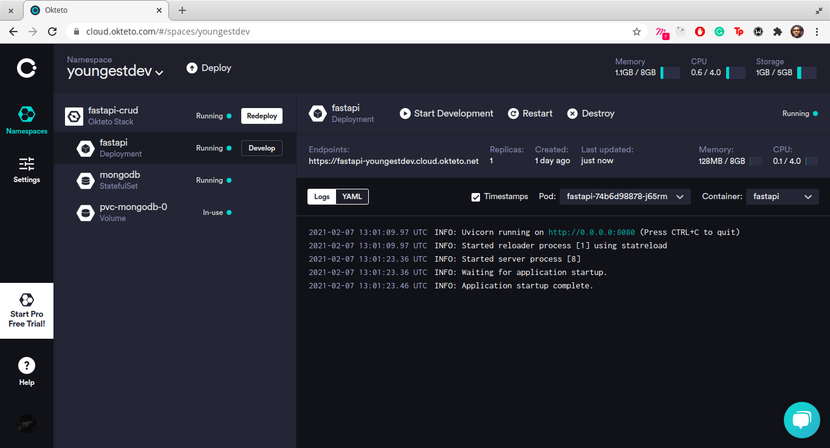The height and width of the screenshot is (448, 830).
Task: Open the youngestdev namespace dropdown
Action: pos(115,72)
